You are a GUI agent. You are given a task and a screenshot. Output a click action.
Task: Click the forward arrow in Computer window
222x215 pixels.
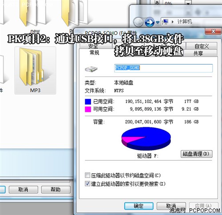pos(150,22)
